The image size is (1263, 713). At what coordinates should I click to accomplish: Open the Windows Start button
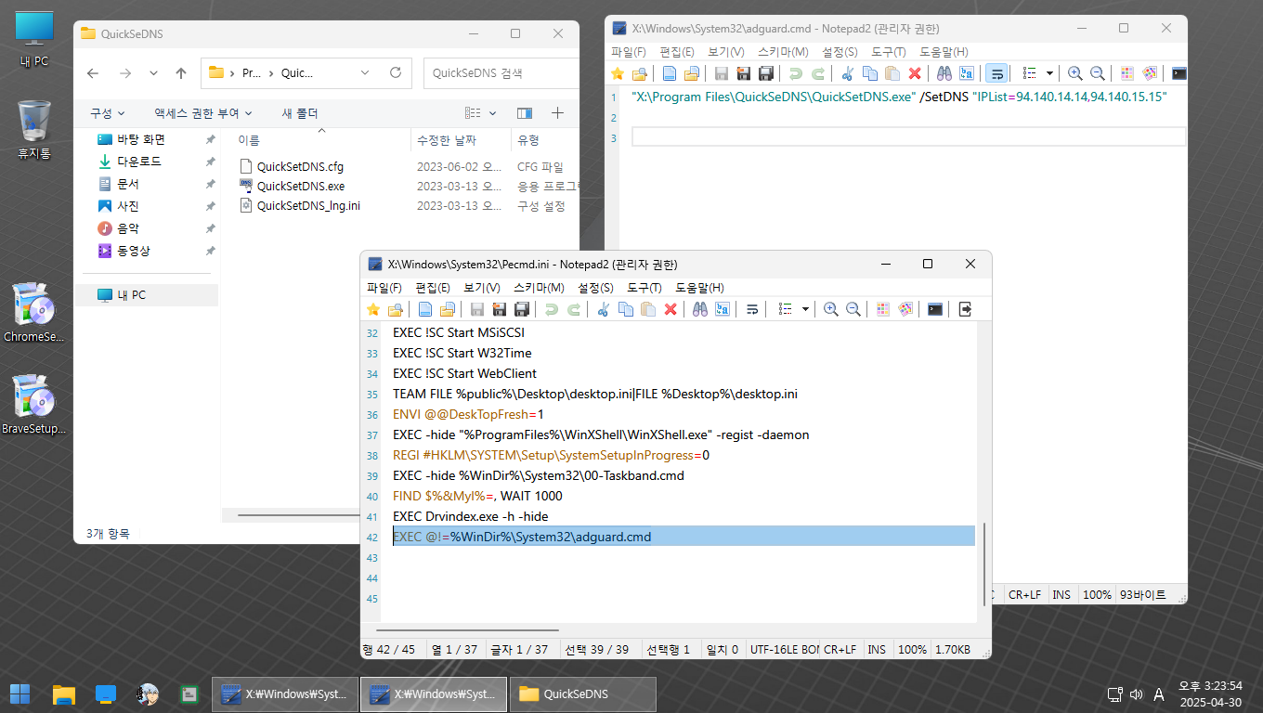click(x=20, y=694)
